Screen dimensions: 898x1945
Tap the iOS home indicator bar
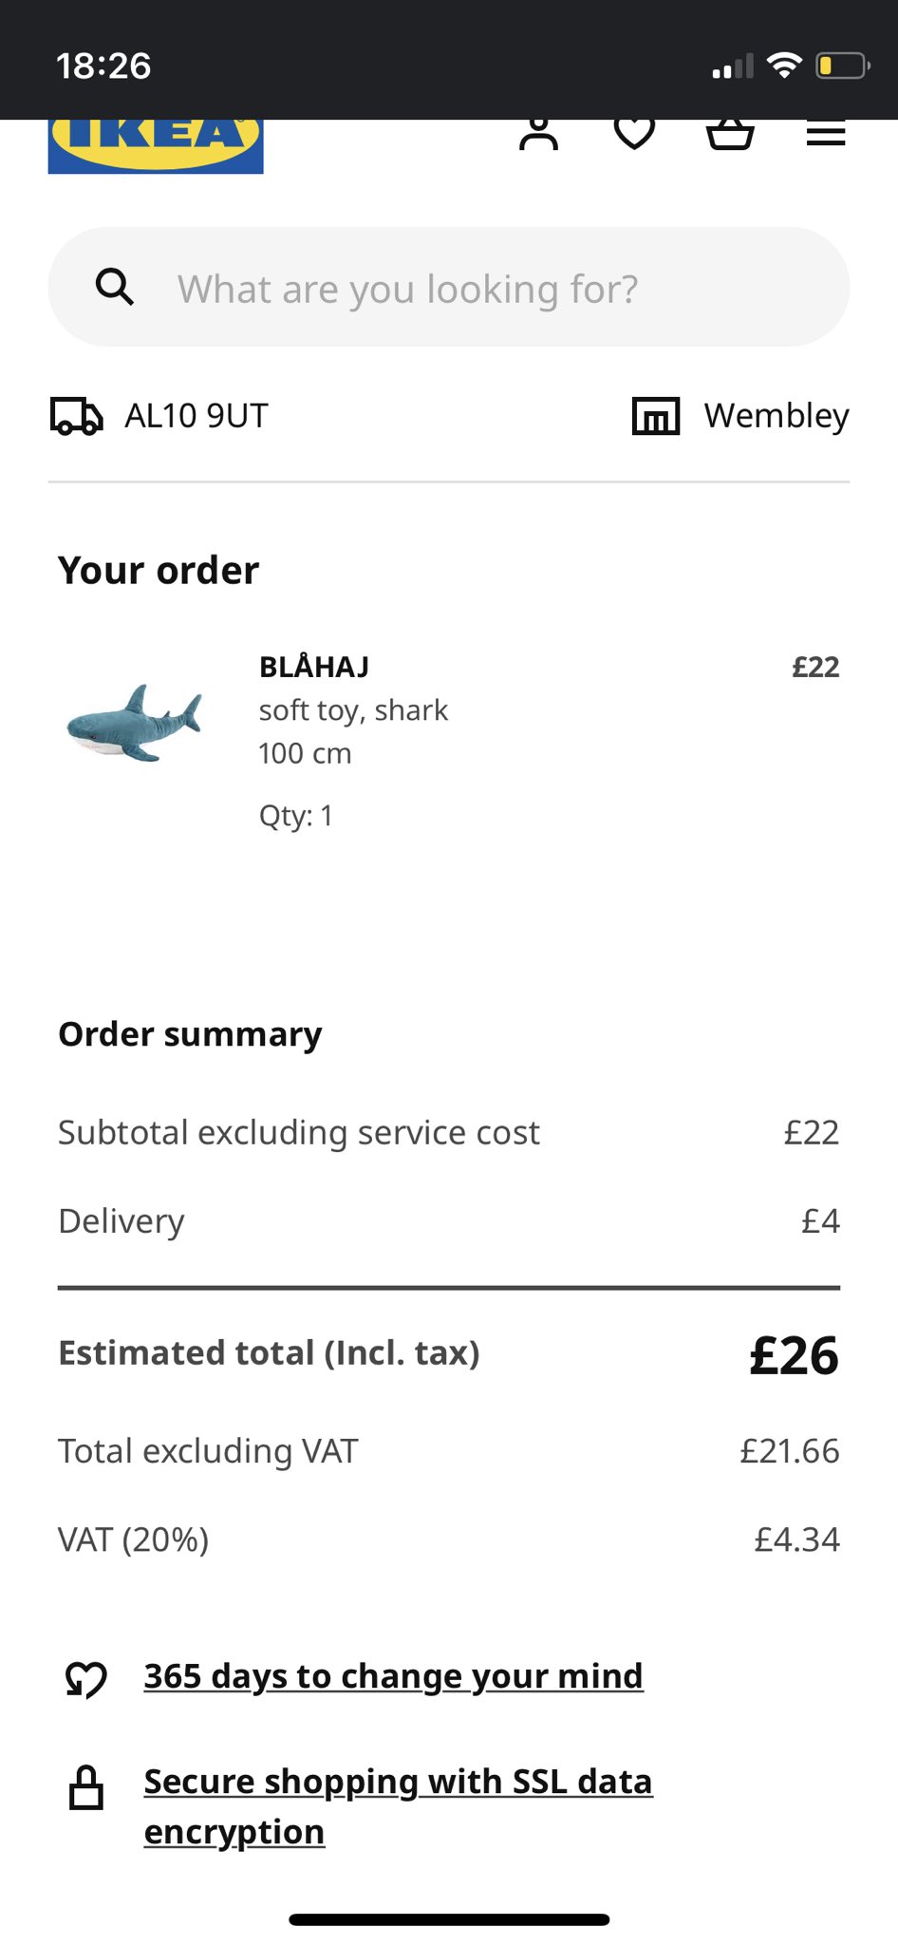point(449,1919)
